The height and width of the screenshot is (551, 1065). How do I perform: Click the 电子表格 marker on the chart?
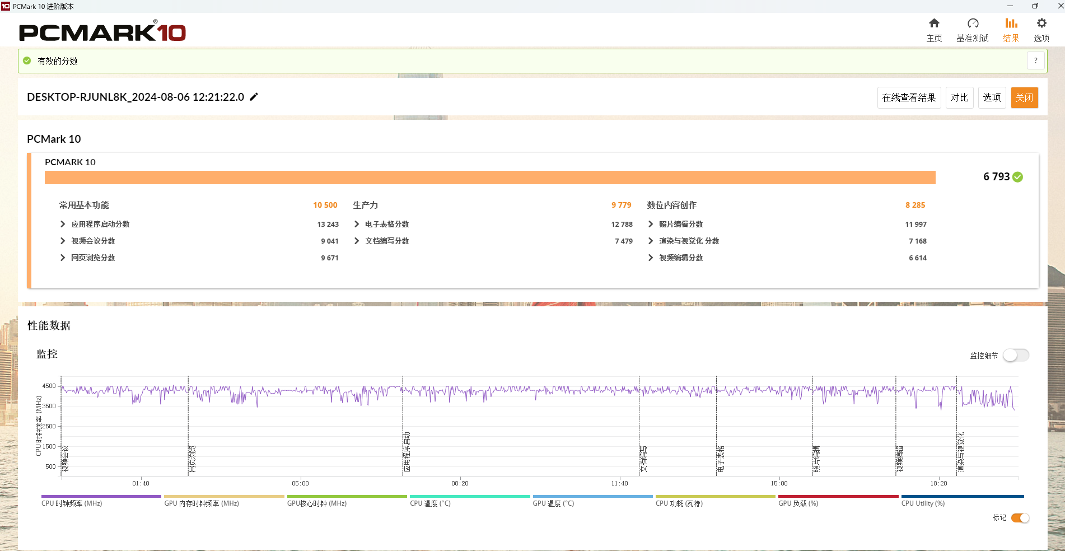(x=721, y=459)
